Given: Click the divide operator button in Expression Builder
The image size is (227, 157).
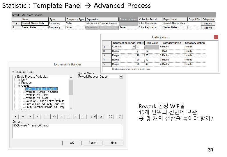Looking at the screenshot, I should [37, 117].
